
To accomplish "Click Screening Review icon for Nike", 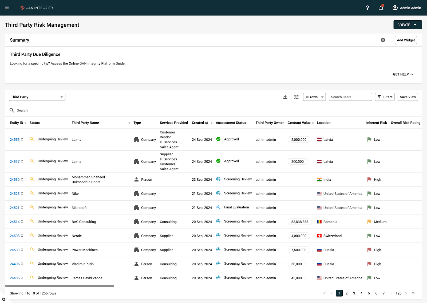I will (x=218, y=193).
